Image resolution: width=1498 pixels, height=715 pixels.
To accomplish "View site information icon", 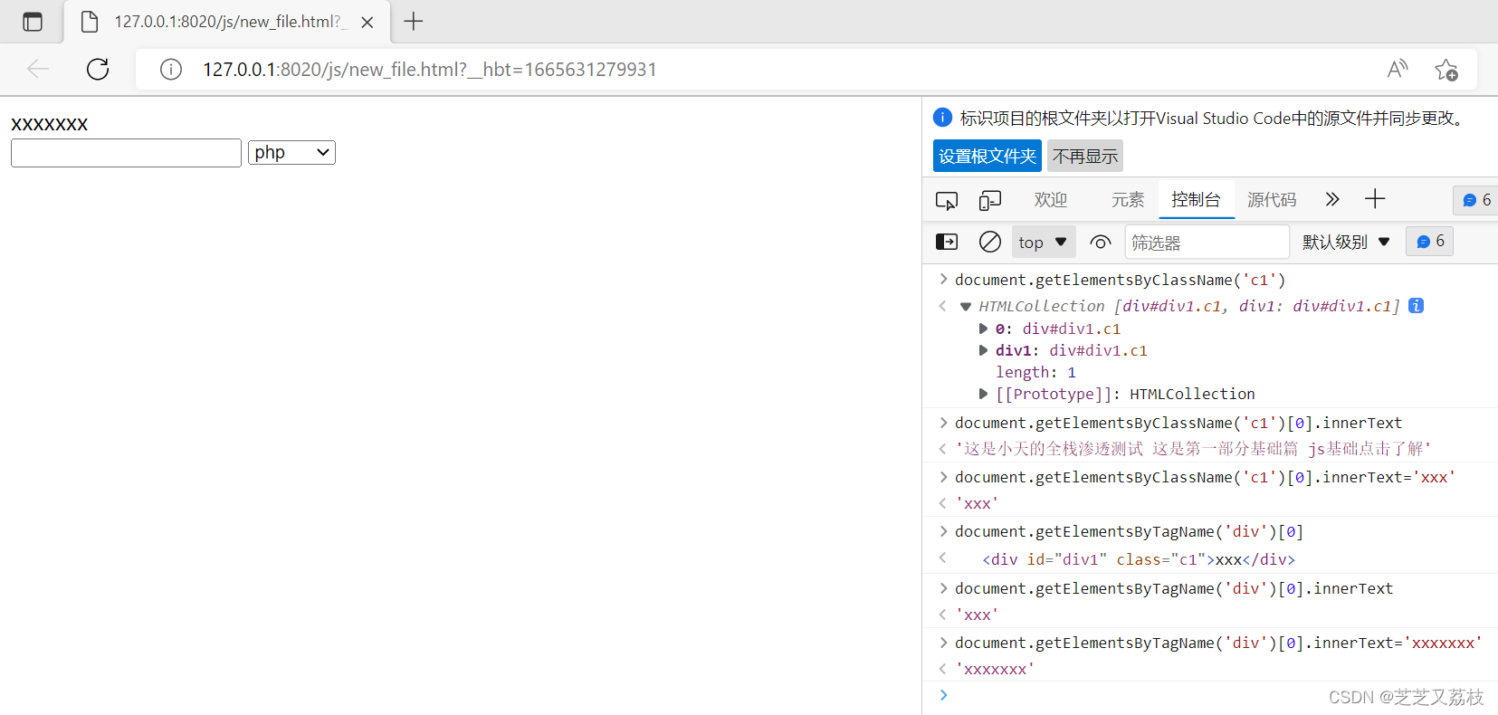I will pyautogui.click(x=171, y=70).
